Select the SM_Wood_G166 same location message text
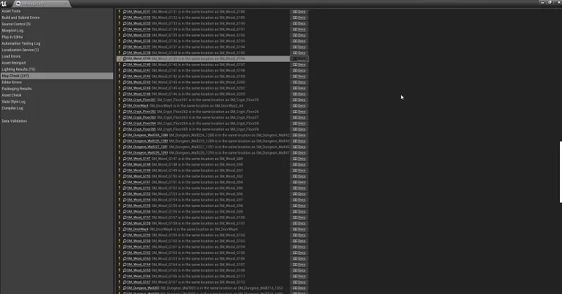This screenshot has width=562, height=294. pos(198,276)
